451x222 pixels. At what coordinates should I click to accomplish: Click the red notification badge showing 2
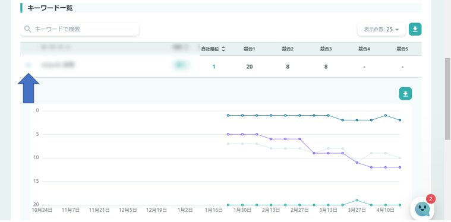(431, 199)
